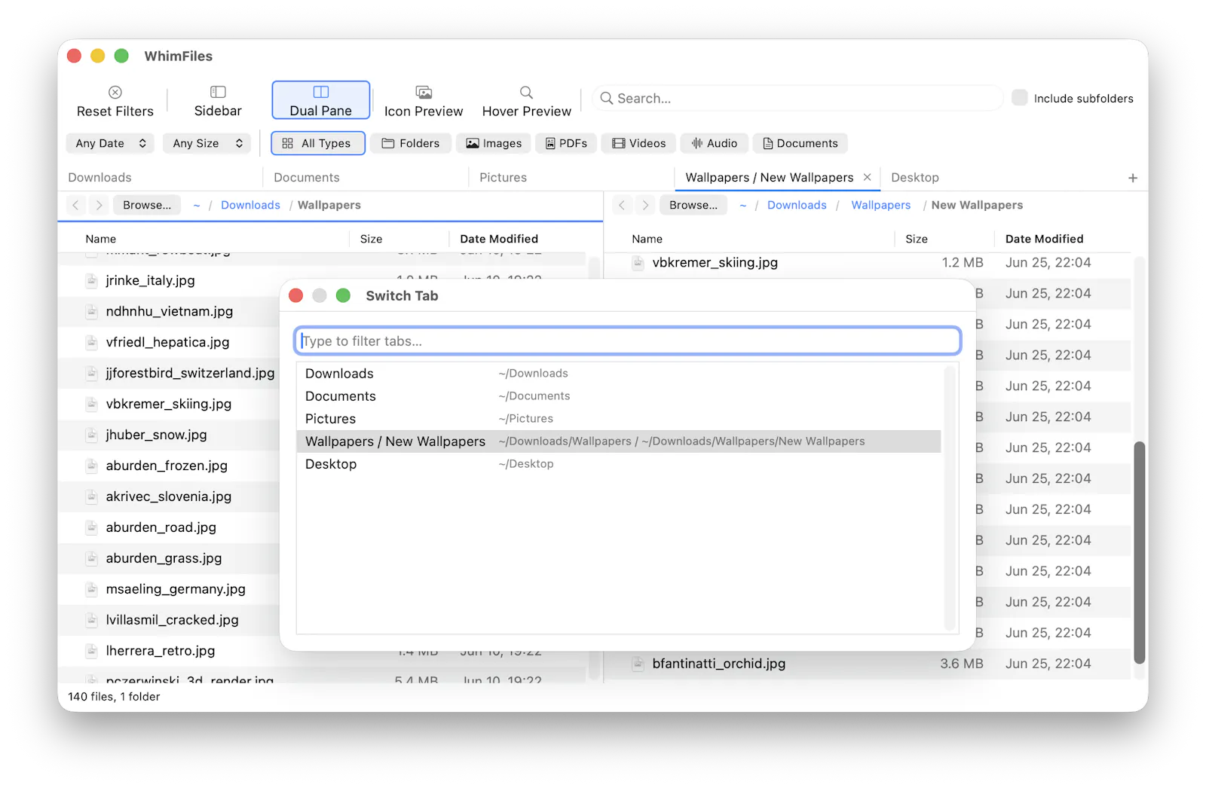Select jhuber_snow.jpg file
The width and height of the screenshot is (1206, 788).
tap(170, 435)
